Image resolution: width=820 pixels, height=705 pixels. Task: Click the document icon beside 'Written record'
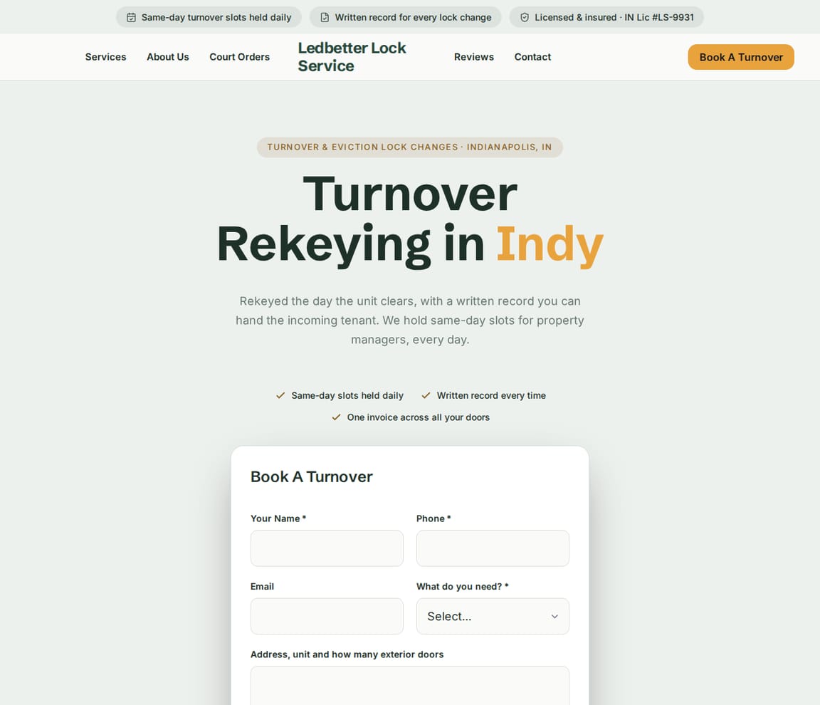click(325, 17)
